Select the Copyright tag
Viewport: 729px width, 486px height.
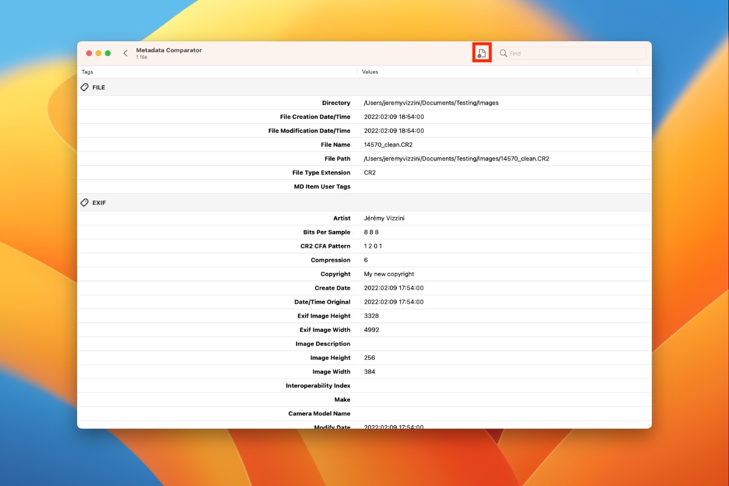click(335, 274)
